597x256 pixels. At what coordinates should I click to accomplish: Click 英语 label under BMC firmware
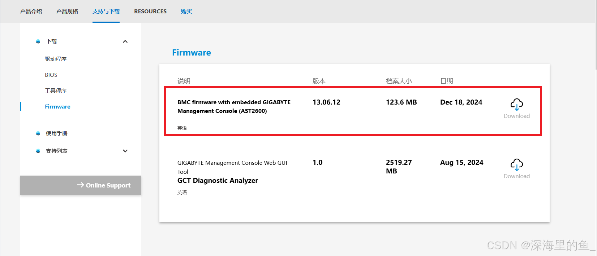[182, 128]
